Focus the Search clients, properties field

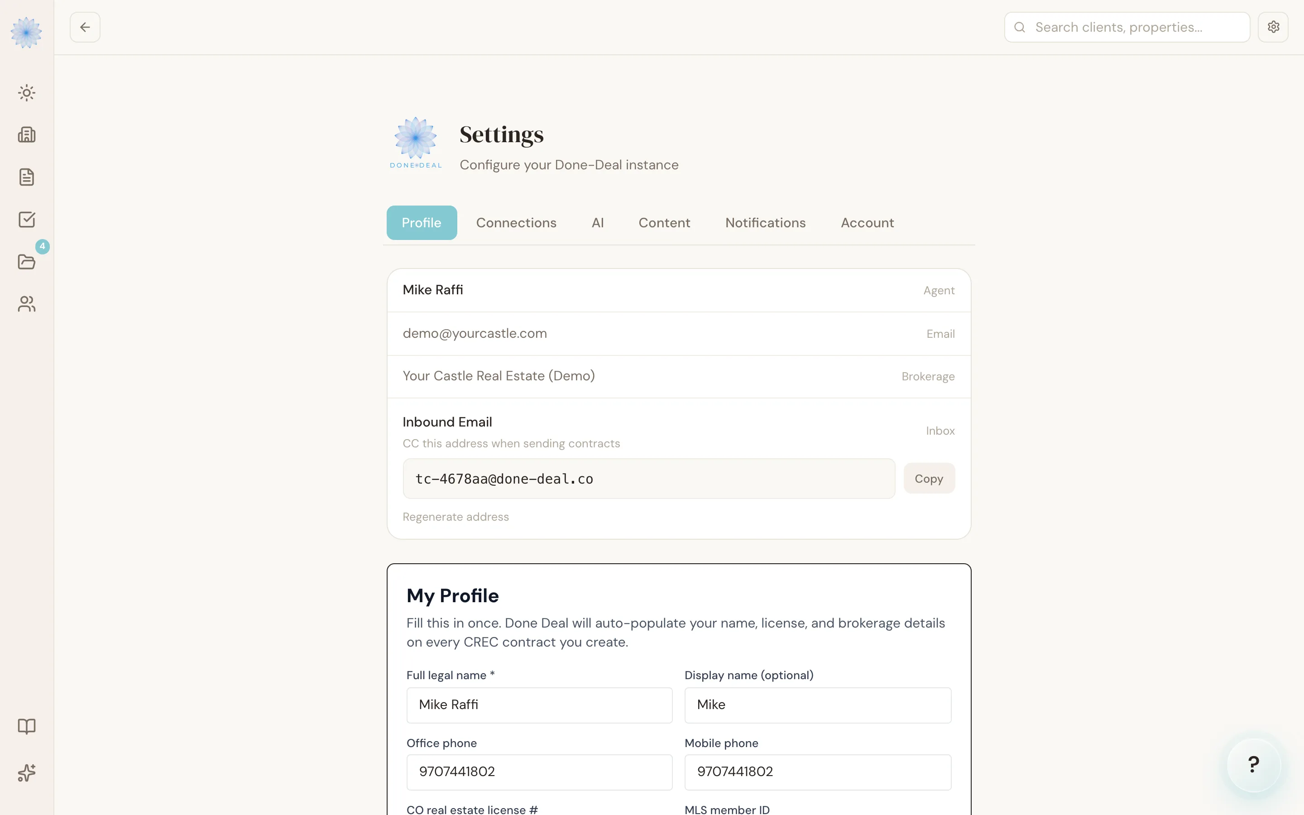point(1127,27)
